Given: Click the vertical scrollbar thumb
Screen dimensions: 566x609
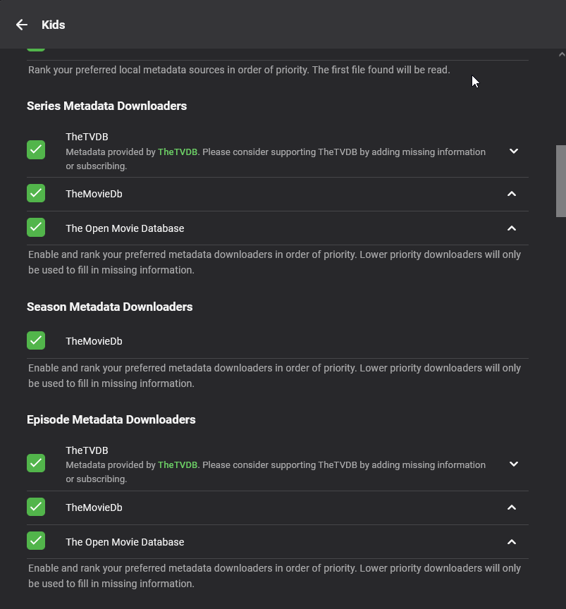Looking at the screenshot, I should tap(561, 180).
